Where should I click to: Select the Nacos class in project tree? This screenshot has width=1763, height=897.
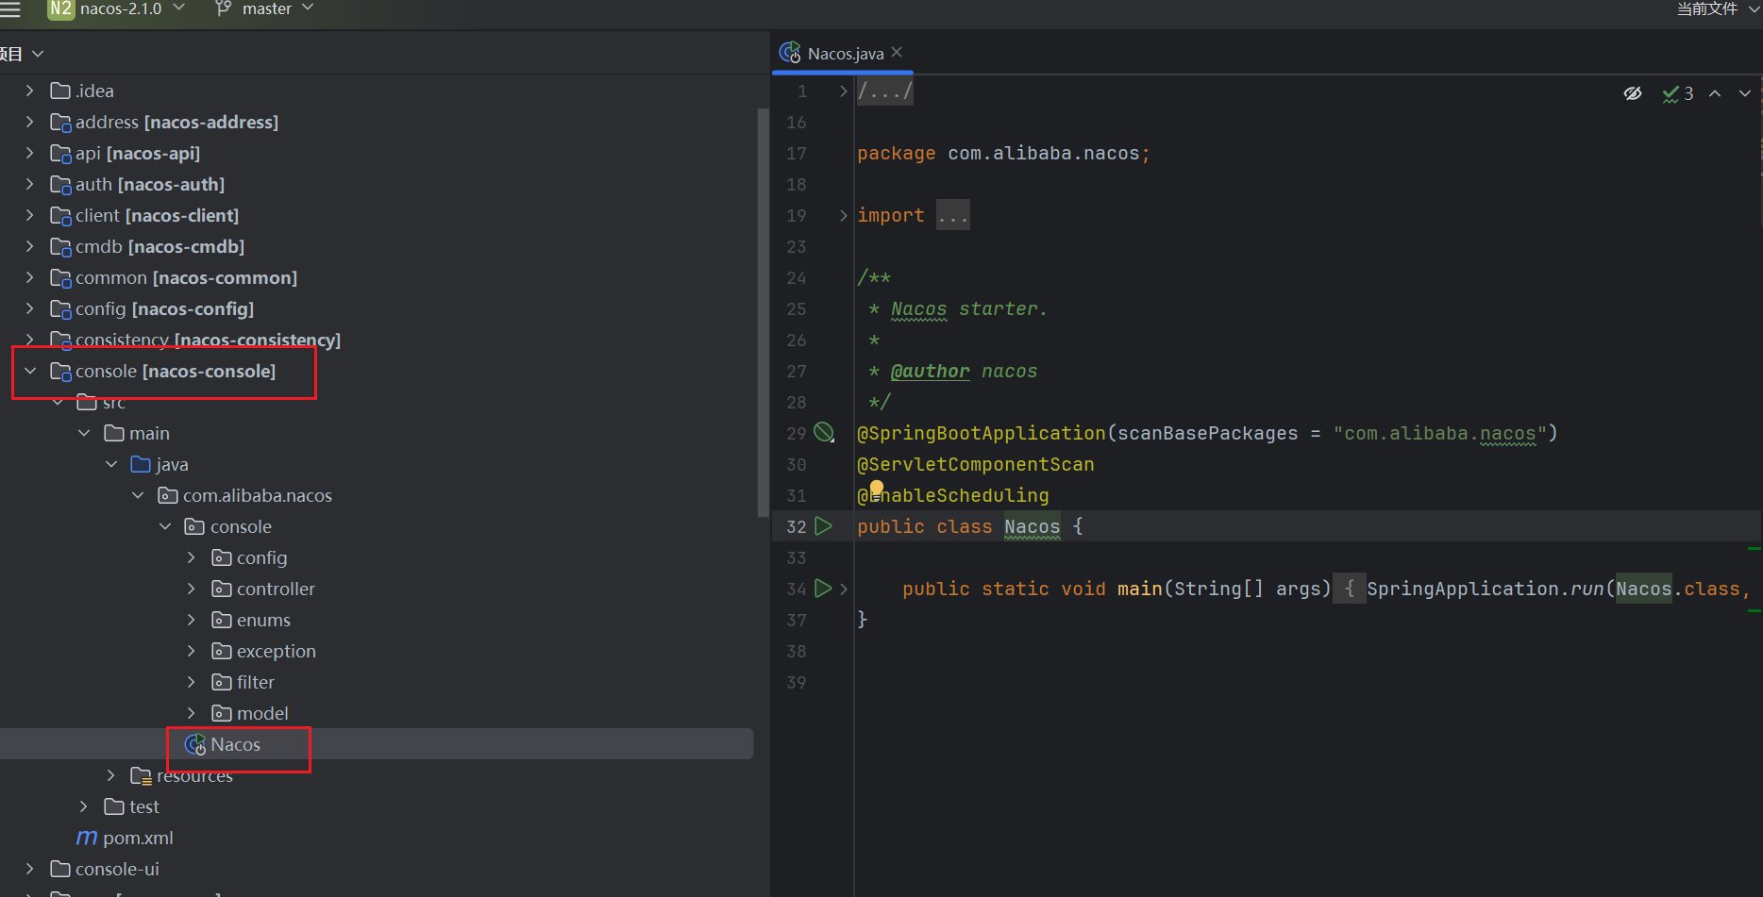tap(235, 744)
